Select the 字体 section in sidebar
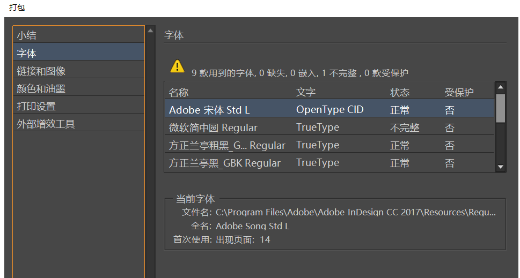 (x=27, y=53)
